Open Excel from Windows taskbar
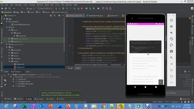194x109 pixels. click(24, 106)
